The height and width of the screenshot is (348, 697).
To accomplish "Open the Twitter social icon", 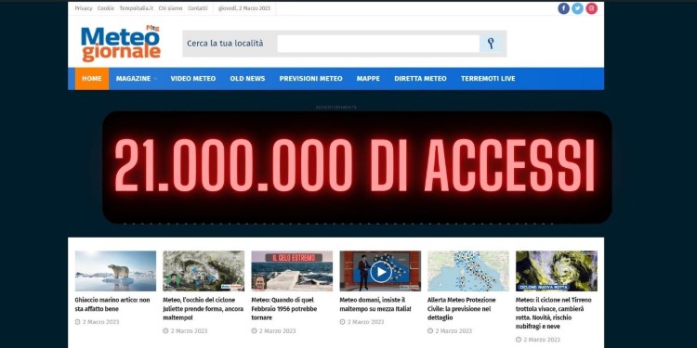I will click(x=577, y=8).
